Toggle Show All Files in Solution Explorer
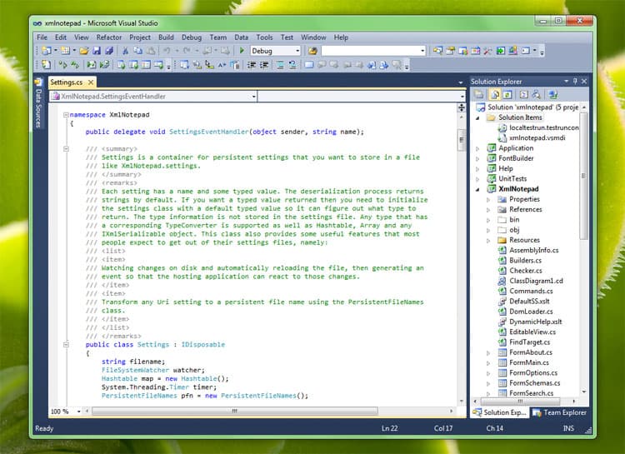This screenshot has height=454, width=625. pos(493,94)
